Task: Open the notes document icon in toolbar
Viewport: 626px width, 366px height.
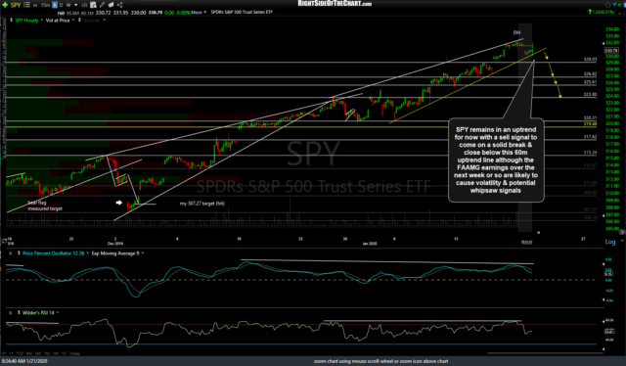Action: coord(93,5)
